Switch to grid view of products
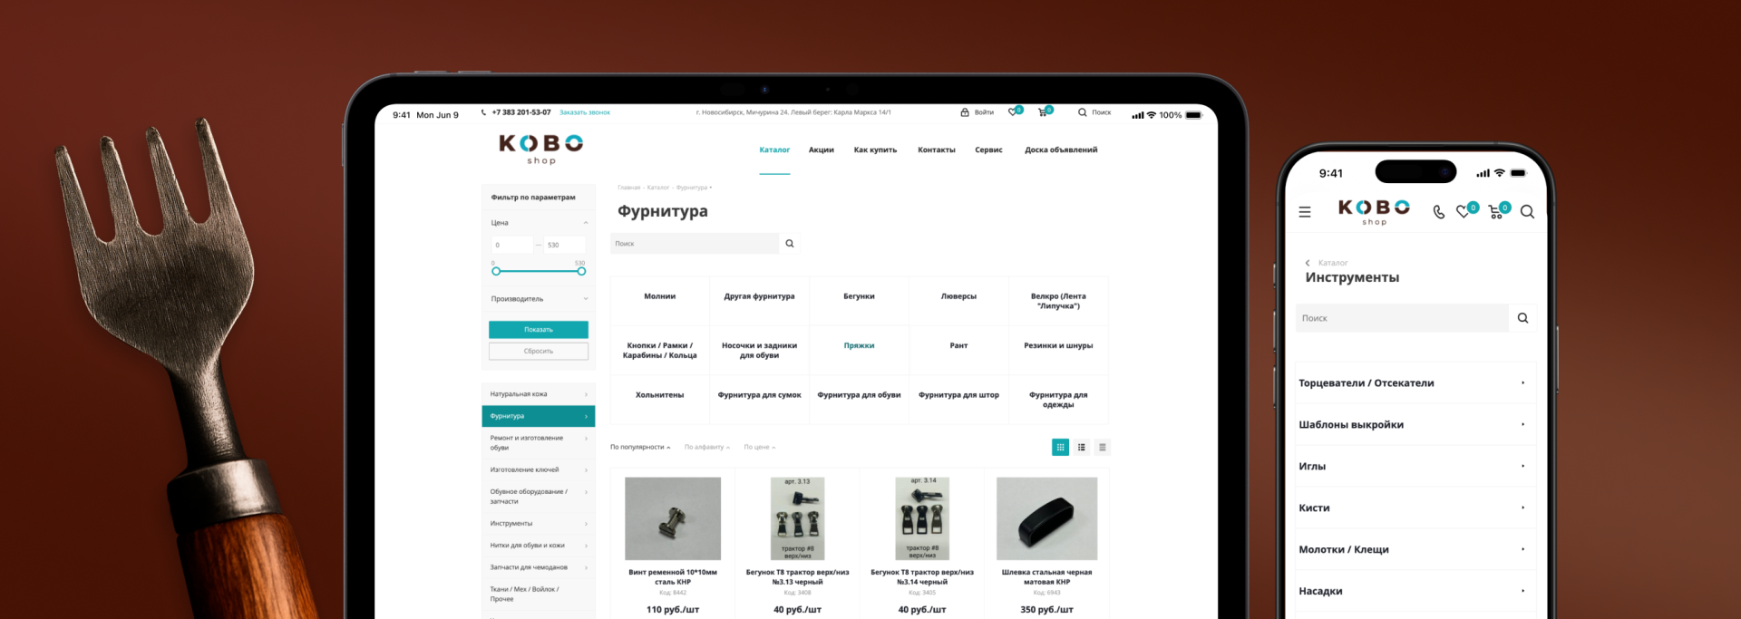 tap(1060, 448)
